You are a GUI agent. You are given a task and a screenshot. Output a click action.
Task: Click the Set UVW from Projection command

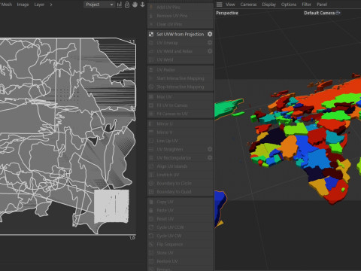coord(180,34)
